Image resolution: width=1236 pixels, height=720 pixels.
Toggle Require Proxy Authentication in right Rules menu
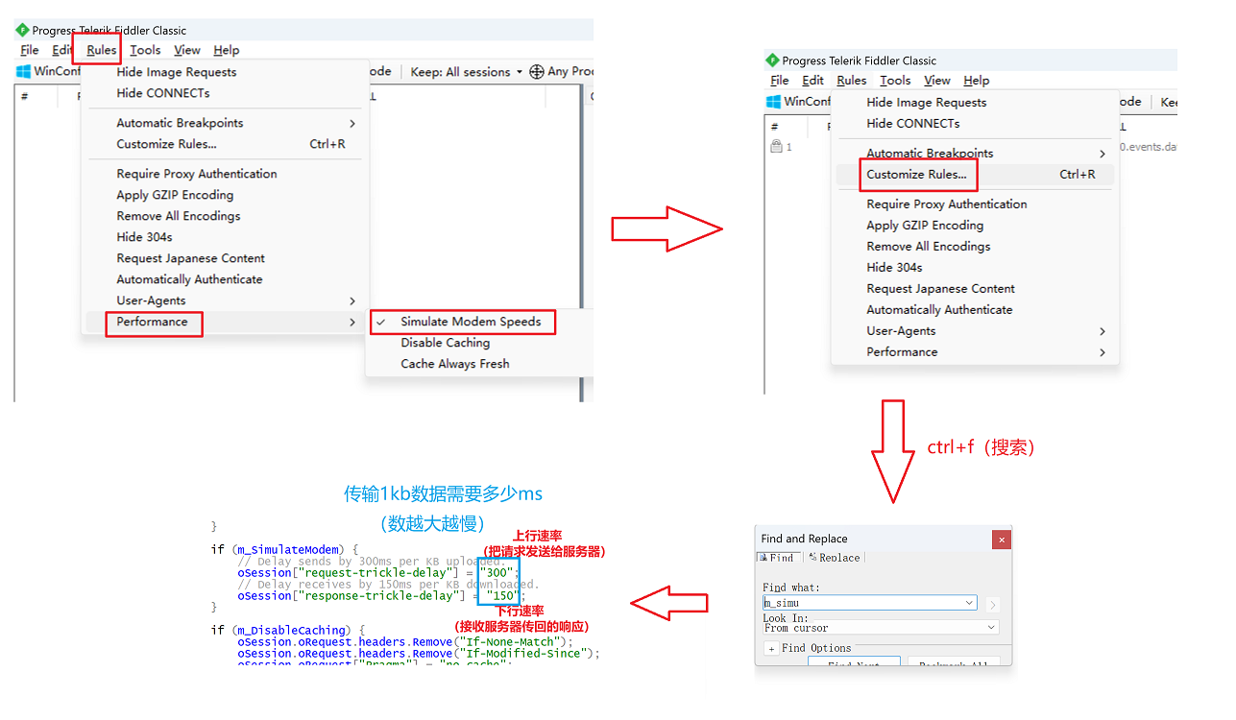[946, 204]
